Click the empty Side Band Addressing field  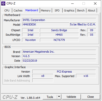[43, 80]
